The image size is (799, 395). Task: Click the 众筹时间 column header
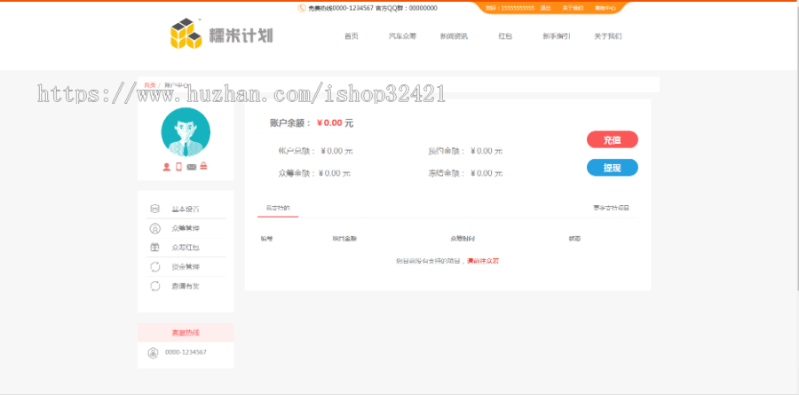pos(463,239)
